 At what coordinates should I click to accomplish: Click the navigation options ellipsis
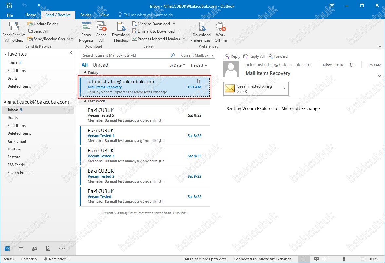click(x=62, y=249)
